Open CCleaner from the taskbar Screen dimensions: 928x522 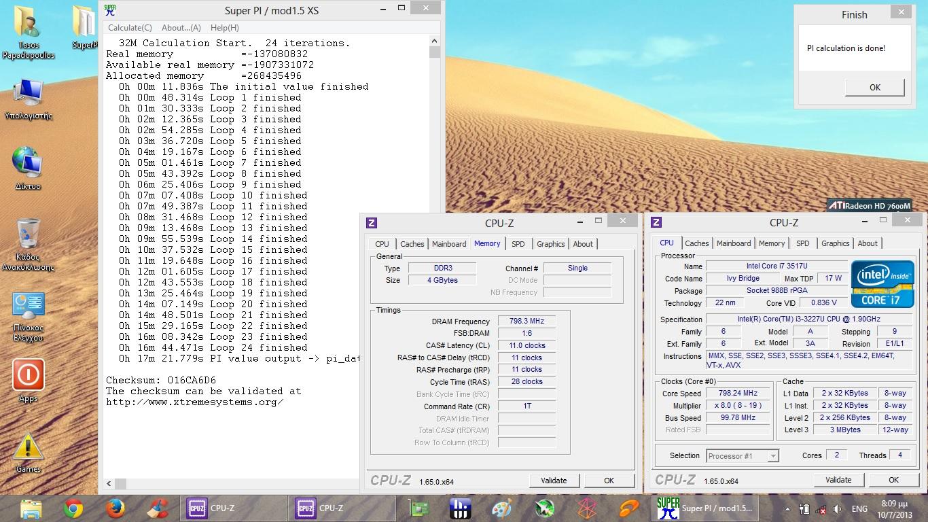point(158,508)
